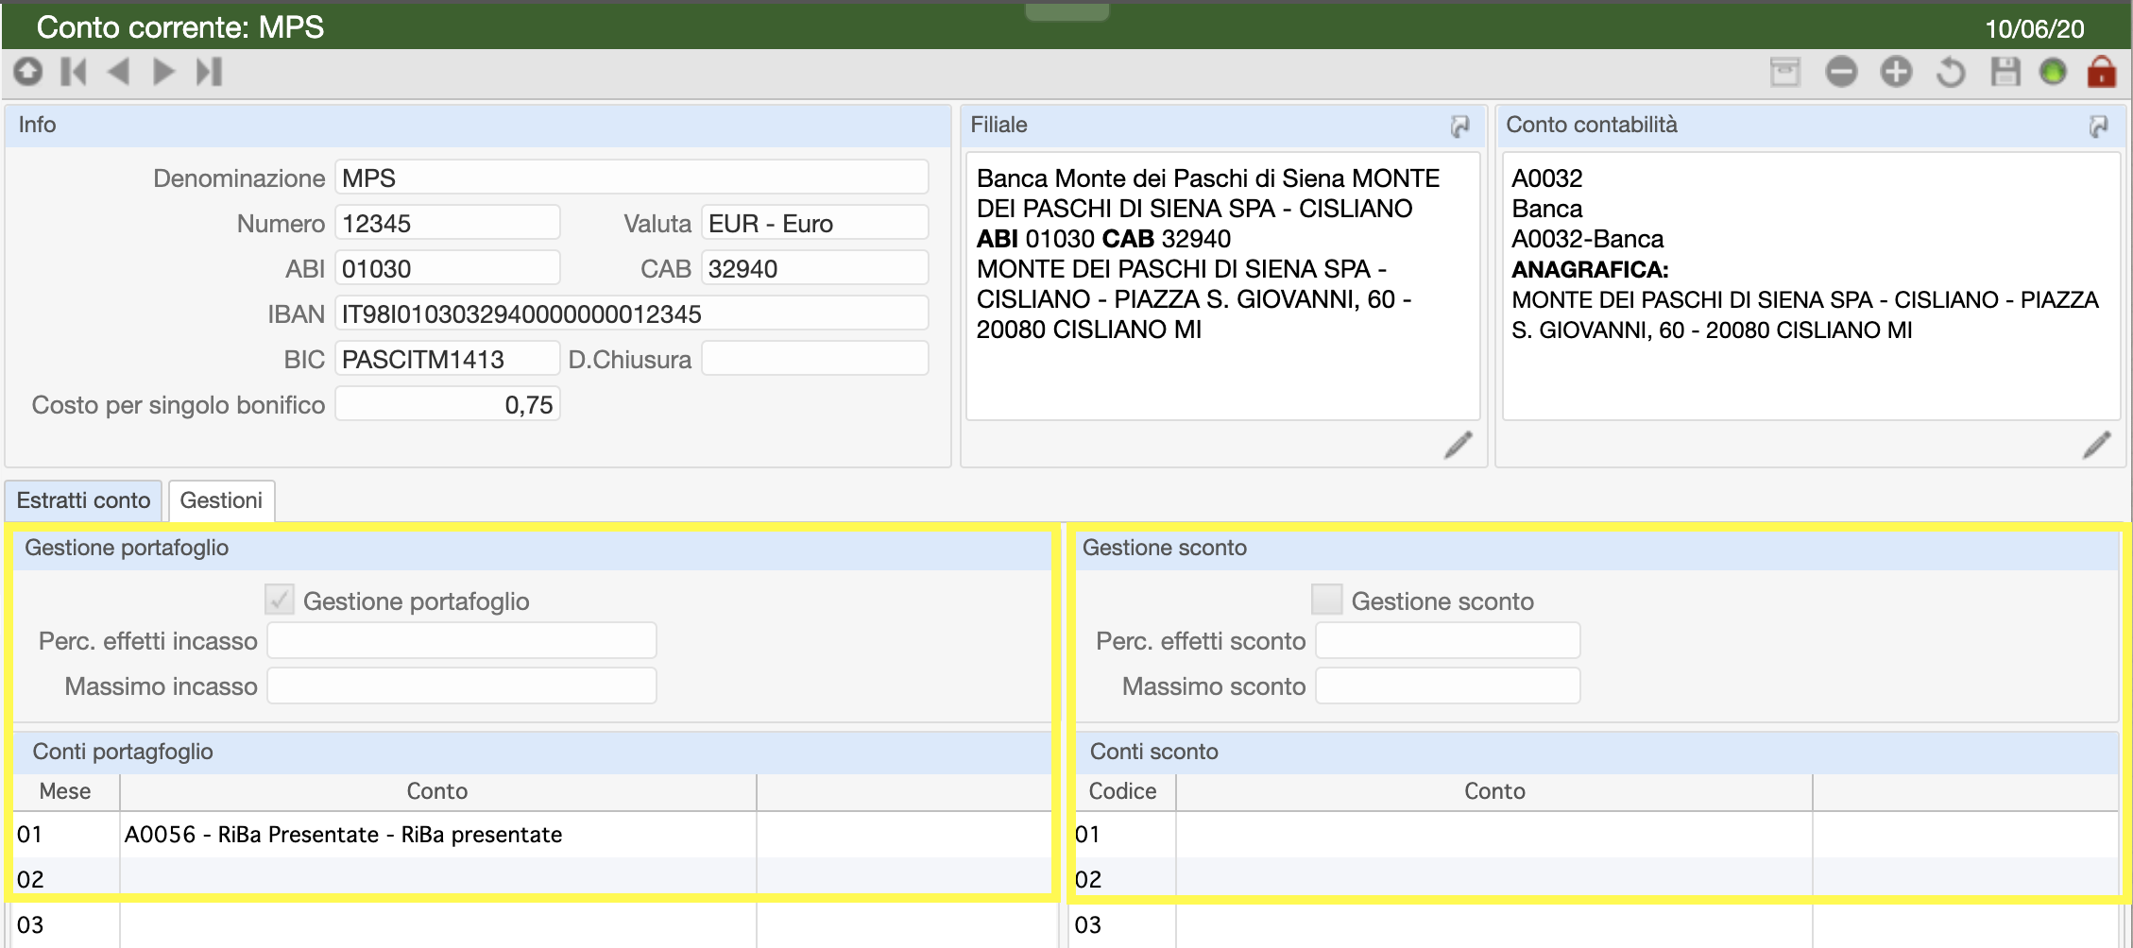2133x948 pixels.
Task: Click the A0032-Banca account text
Action: click(x=1588, y=239)
